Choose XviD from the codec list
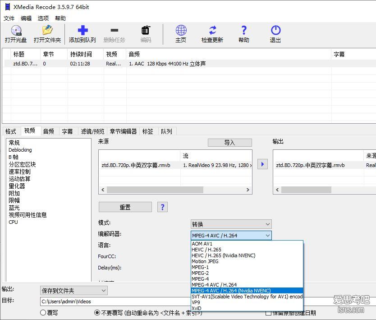Screen dimensions: 376x320 [247, 308]
